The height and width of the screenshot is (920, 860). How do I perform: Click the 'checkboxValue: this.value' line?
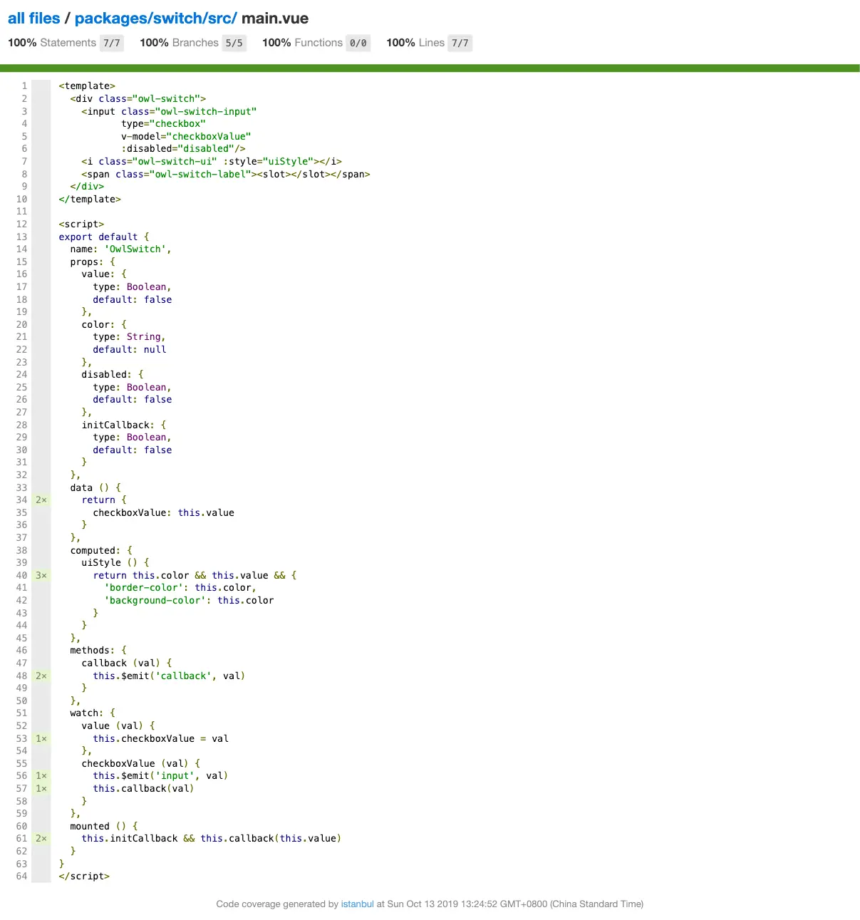(x=163, y=512)
